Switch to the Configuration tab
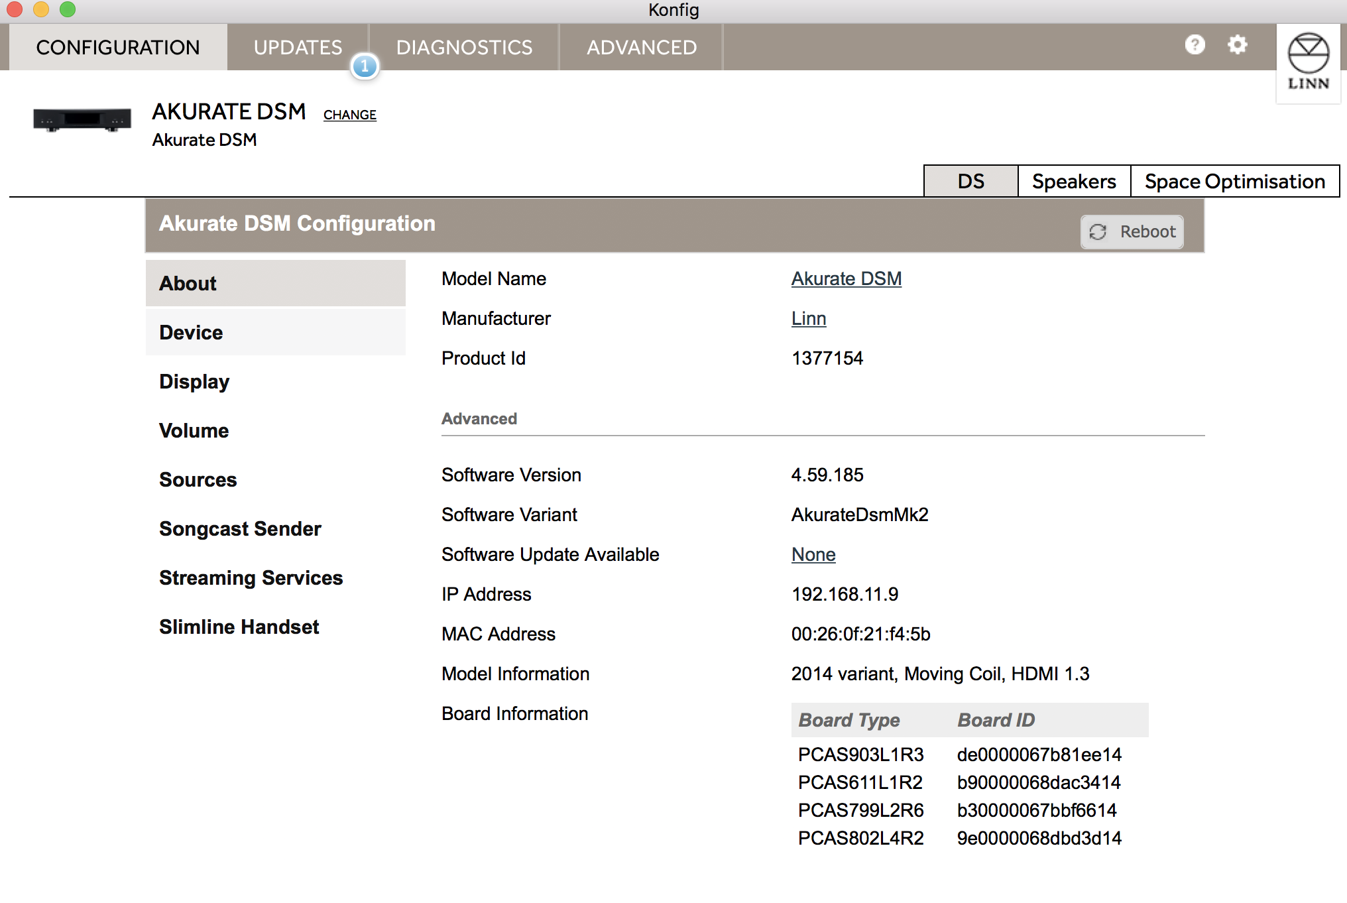The height and width of the screenshot is (903, 1347). tap(118, 47)
